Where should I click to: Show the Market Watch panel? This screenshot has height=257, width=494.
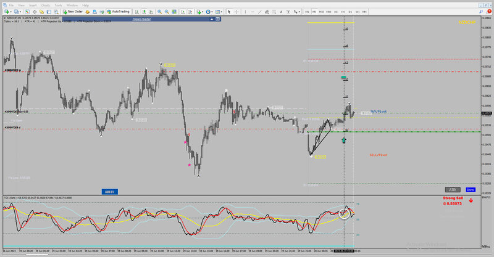click(x=27, y=12)
